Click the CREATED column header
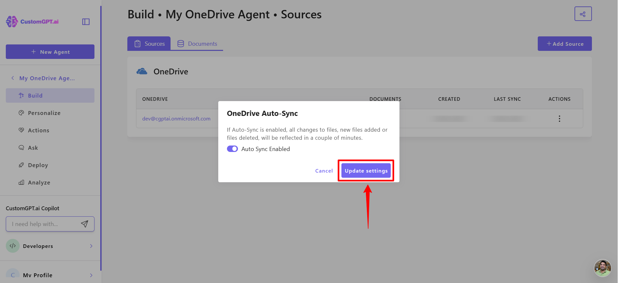Viewport: 619px width, 283px height. point(449,99)
